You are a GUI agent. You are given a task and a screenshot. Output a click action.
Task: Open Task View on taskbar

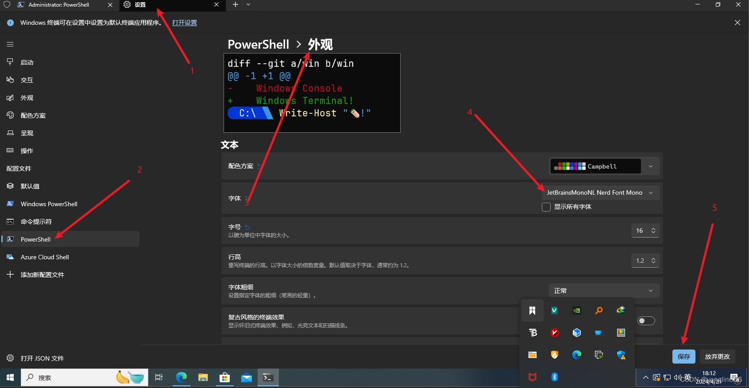coord(159,378)
